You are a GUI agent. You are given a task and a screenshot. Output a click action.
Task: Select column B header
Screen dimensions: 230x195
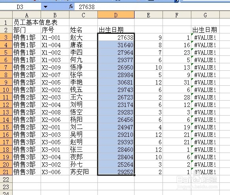(x=55, y=15)
